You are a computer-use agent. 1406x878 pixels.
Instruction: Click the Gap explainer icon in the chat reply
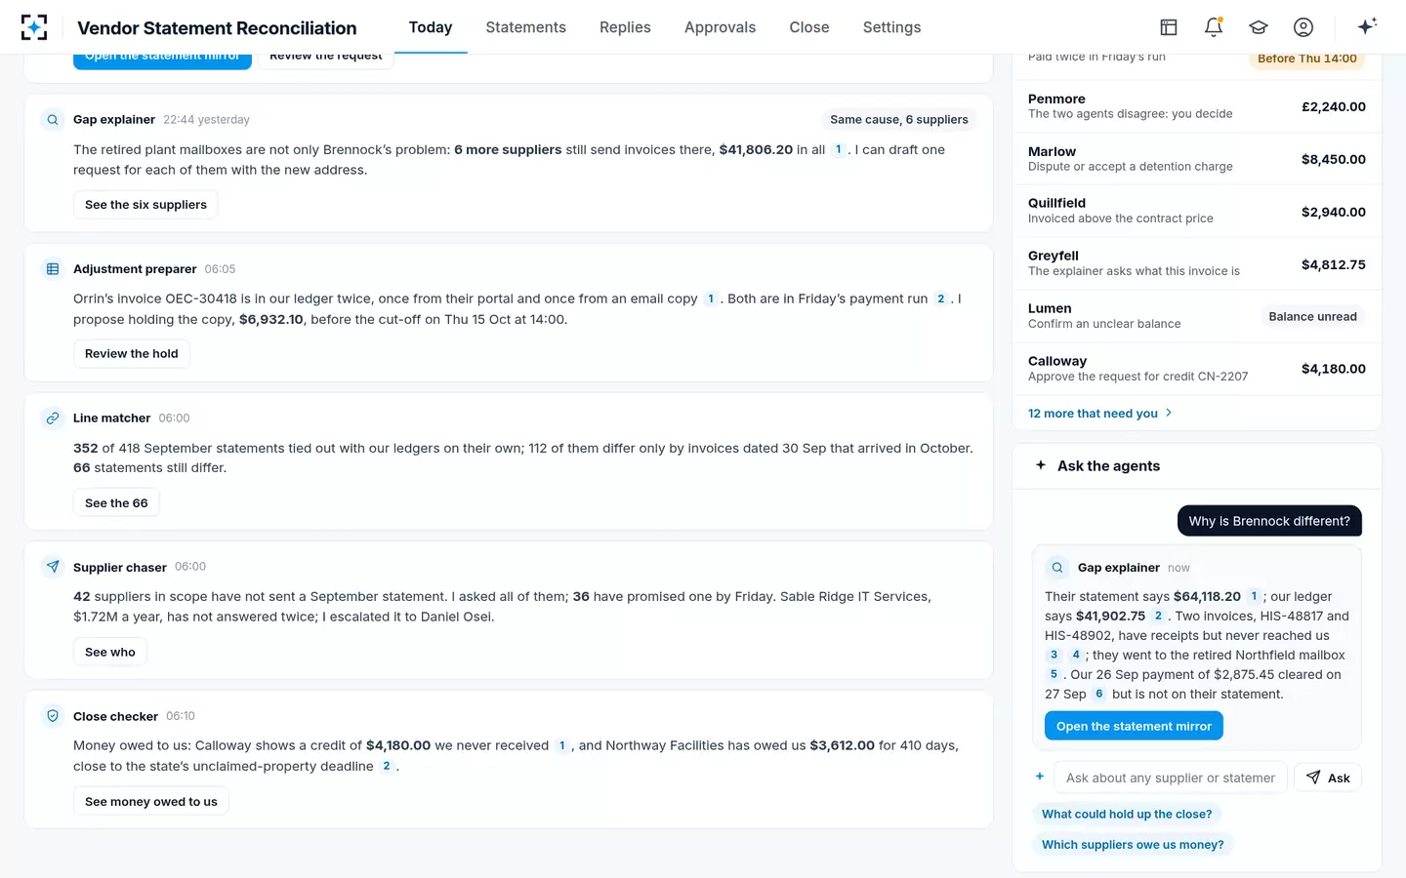point(1057,568)
